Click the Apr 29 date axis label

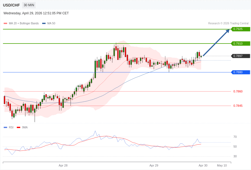coord(154,165)
